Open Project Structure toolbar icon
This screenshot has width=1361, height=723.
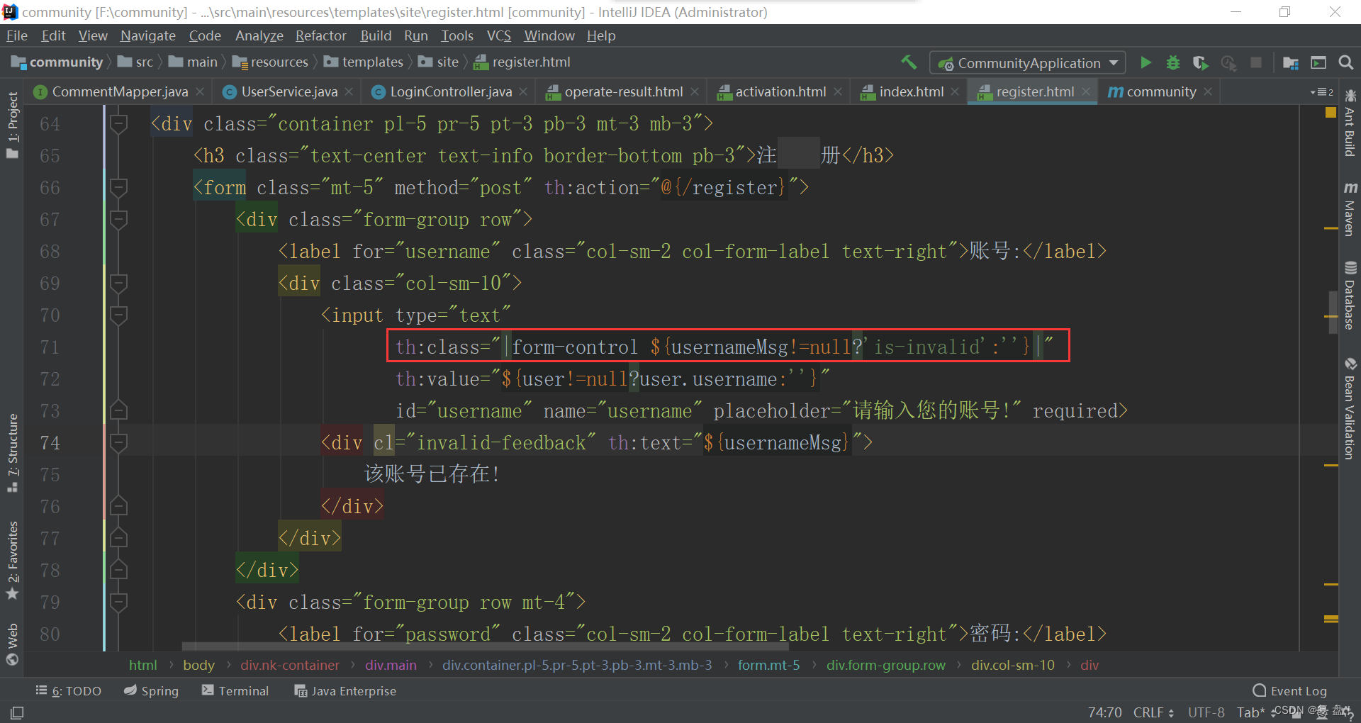(x=1291, y=62)
